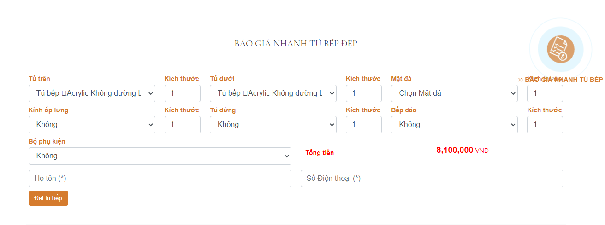Click the Tủ dưới size field
605x225 pixels.
(363, 93)
